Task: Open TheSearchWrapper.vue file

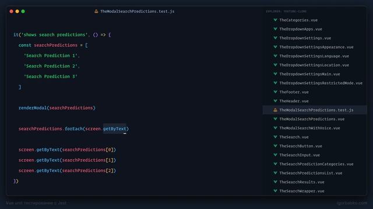Action: (x=302, y=191)
